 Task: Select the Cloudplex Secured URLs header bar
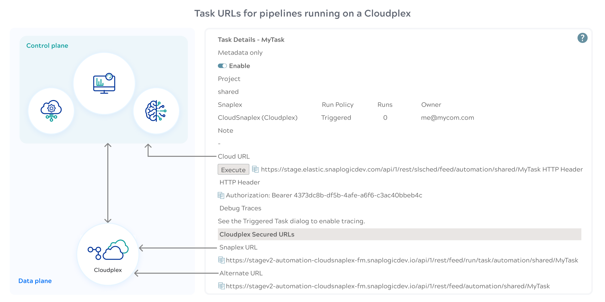(257, 234)
